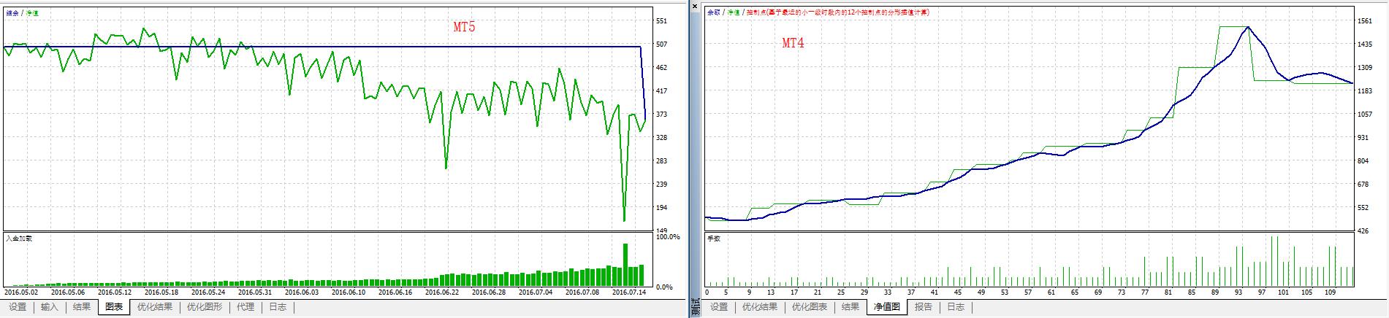Switch to the 优化图形 tab

tap(205, 307)
